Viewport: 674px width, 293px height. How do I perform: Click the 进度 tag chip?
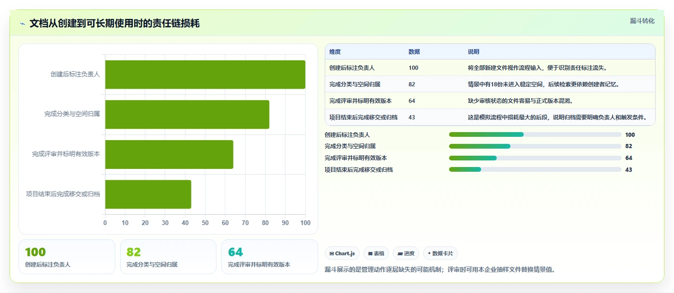[406, 253]
